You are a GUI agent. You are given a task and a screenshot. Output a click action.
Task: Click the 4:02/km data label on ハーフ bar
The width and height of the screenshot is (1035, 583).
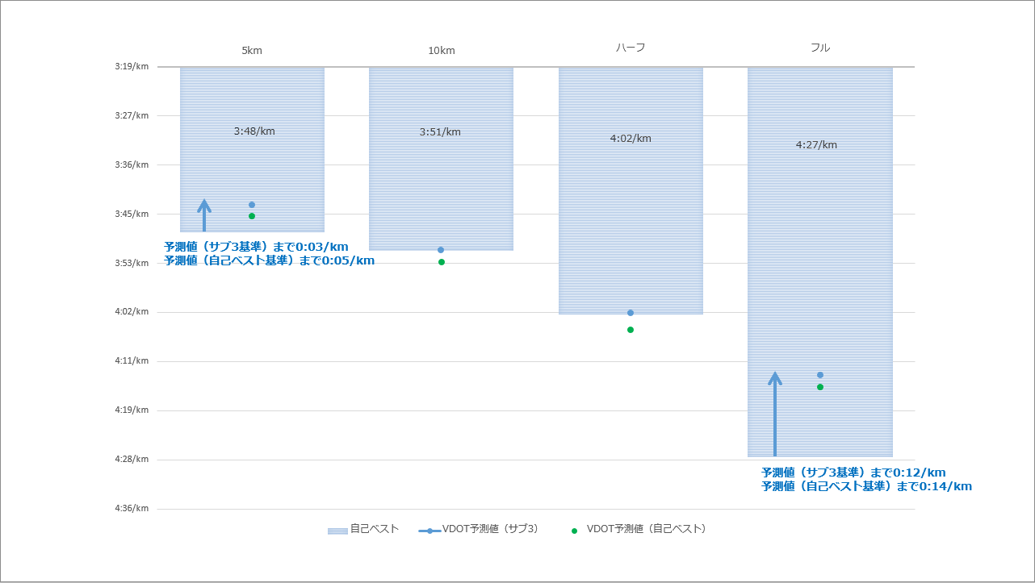coord(631,139)
